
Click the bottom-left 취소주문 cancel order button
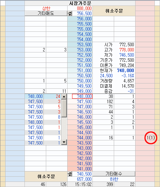tap(46, 177)
